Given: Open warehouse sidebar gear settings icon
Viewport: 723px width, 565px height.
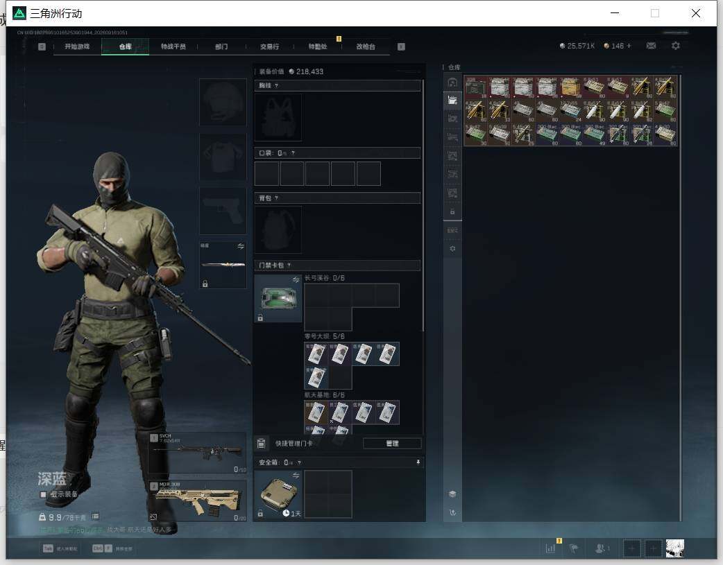Looking at the screenshot, I should (452, 249).
